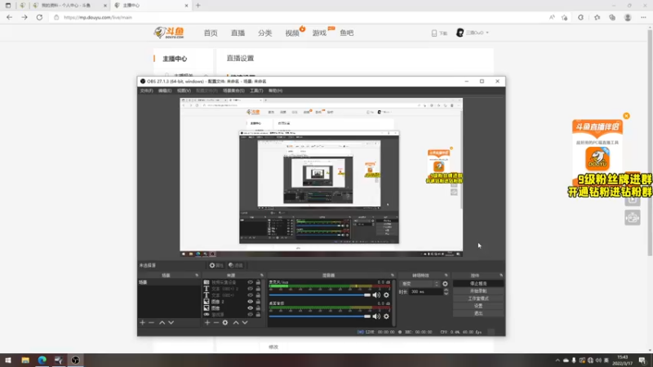Open the 渐变 transition type dropdown
The height and width of the screenshot is (367, 653).
tap(420, 284)
